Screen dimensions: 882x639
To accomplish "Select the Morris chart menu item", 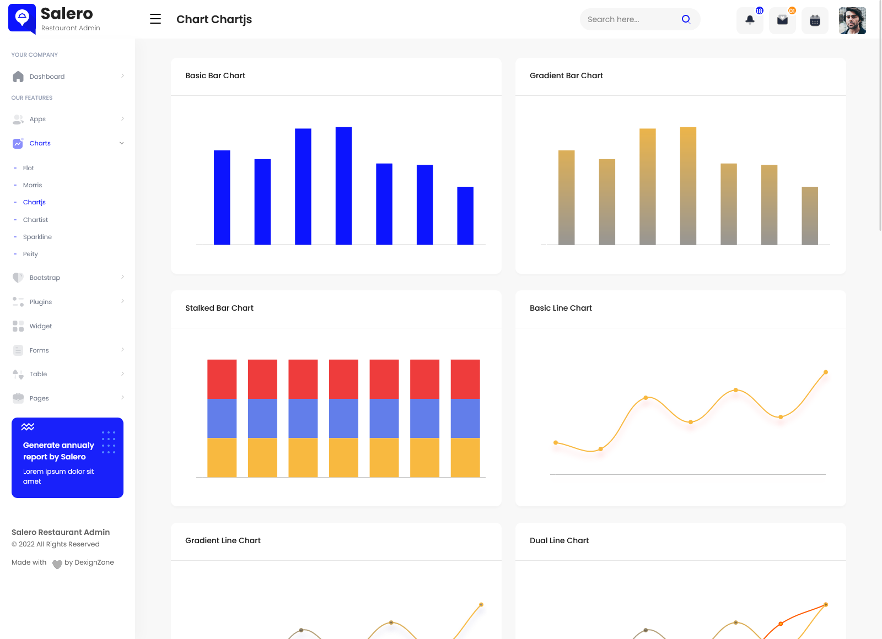I will tap(33, 185).
